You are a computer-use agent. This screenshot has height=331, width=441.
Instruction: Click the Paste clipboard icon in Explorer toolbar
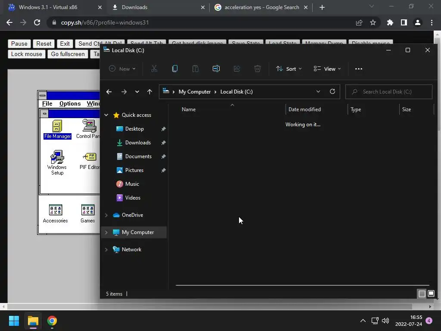196,69
